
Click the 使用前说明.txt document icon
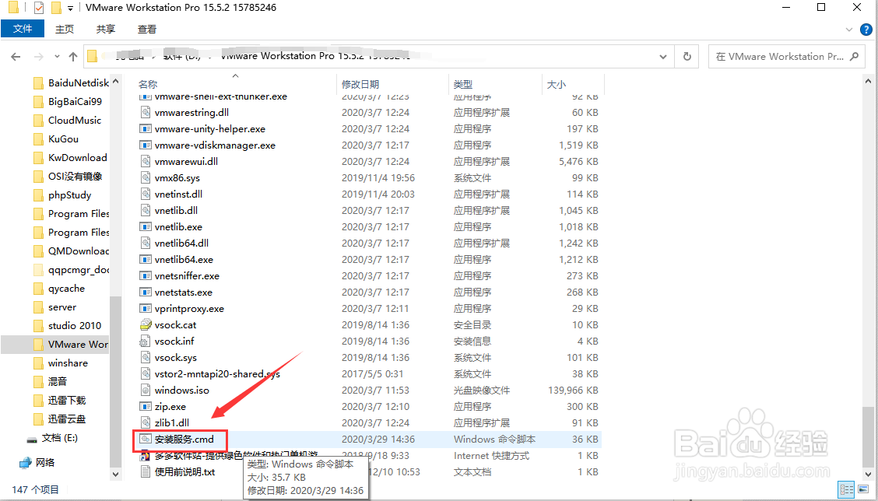(146, 472)
